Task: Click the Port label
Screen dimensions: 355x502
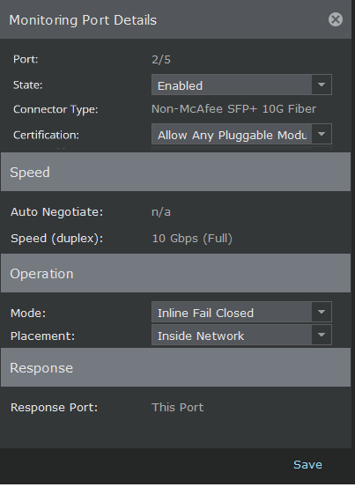Action: pyautogui.click(x=26, y=59)
